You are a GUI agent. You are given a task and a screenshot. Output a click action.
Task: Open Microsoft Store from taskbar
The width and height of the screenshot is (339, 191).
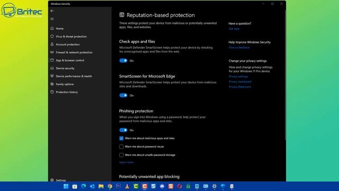coord(75,186)
